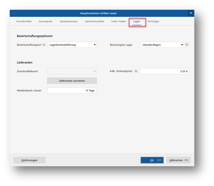The height and width of the screenshot is (186, 214).
Task: Switch to the Sonstiges tab
Action: (153, 22)
